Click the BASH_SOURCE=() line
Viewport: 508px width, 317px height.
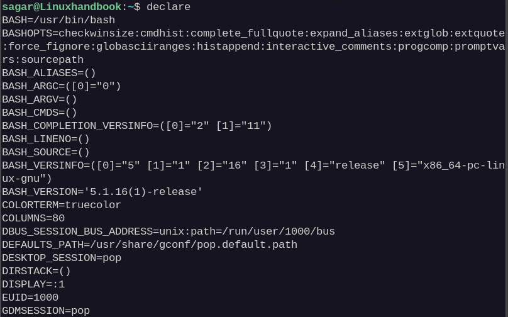coord(46,152)
